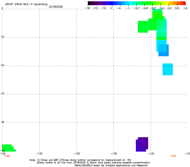Click the colorbar label -7
Viewport: 190px width, 167px height.
click(x=111, y=8)
